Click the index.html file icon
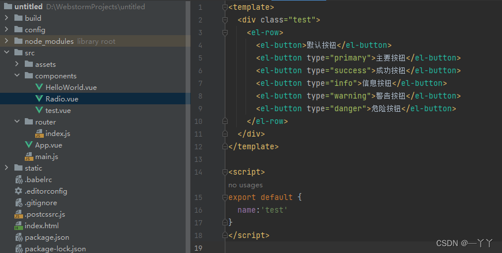Screen dimensions: 502x253 (18, 226)
